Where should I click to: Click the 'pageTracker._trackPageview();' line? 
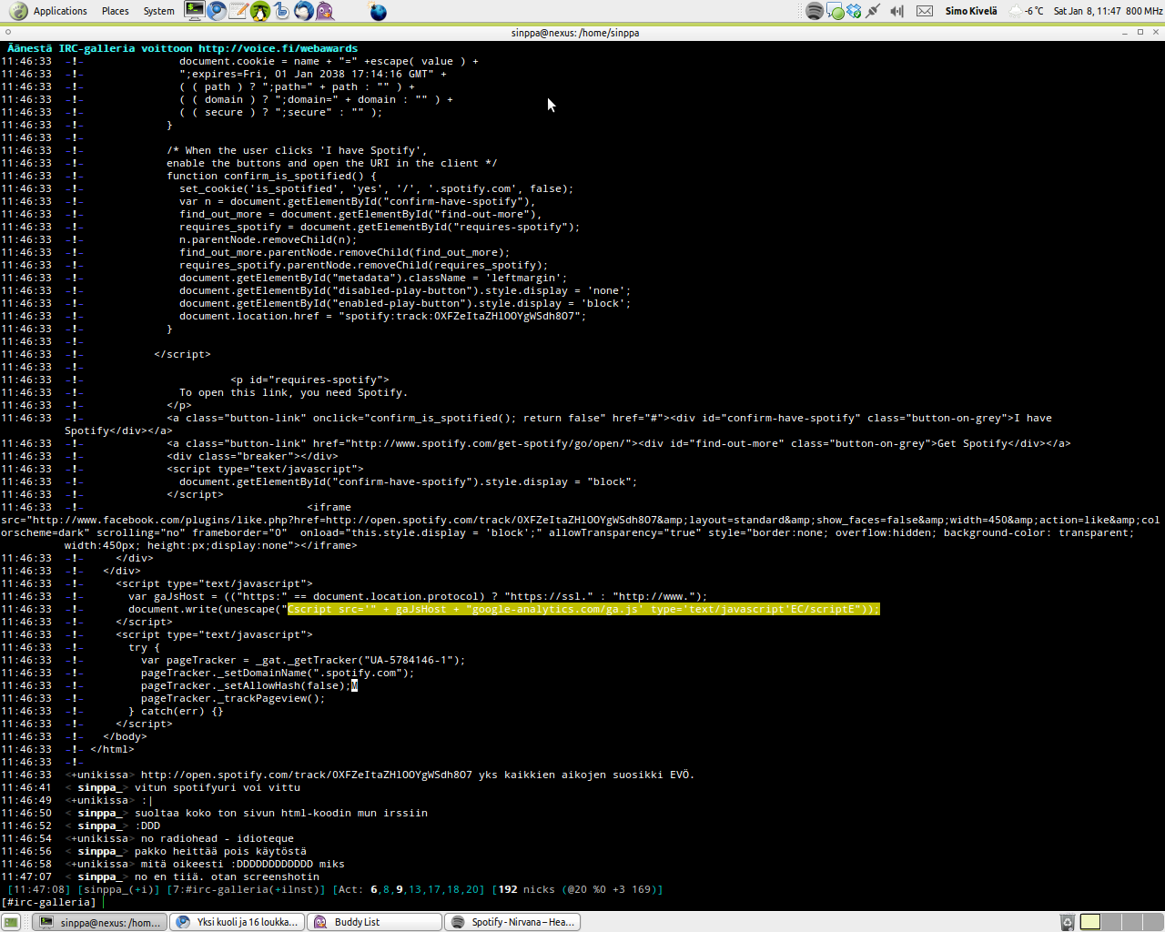tap(233, 698)
